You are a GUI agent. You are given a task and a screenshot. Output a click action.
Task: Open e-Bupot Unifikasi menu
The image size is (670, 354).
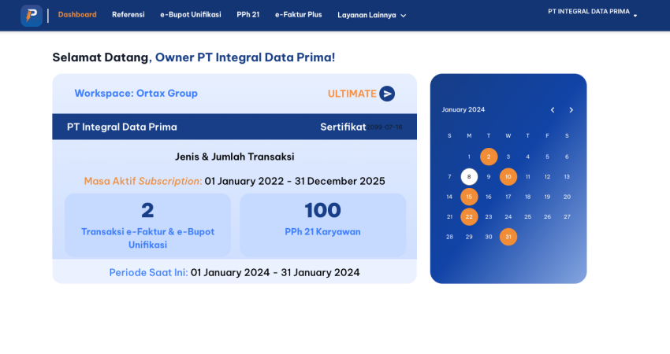(x=190, y=15)
